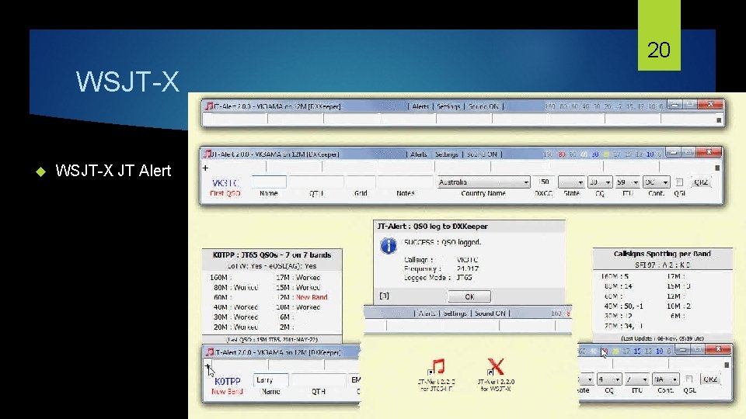The height and width of the screenshot is (419, 746).
Task: Click the small square grip in the VK3TC window
Action: pyautogui.click(x=717, y=168)
